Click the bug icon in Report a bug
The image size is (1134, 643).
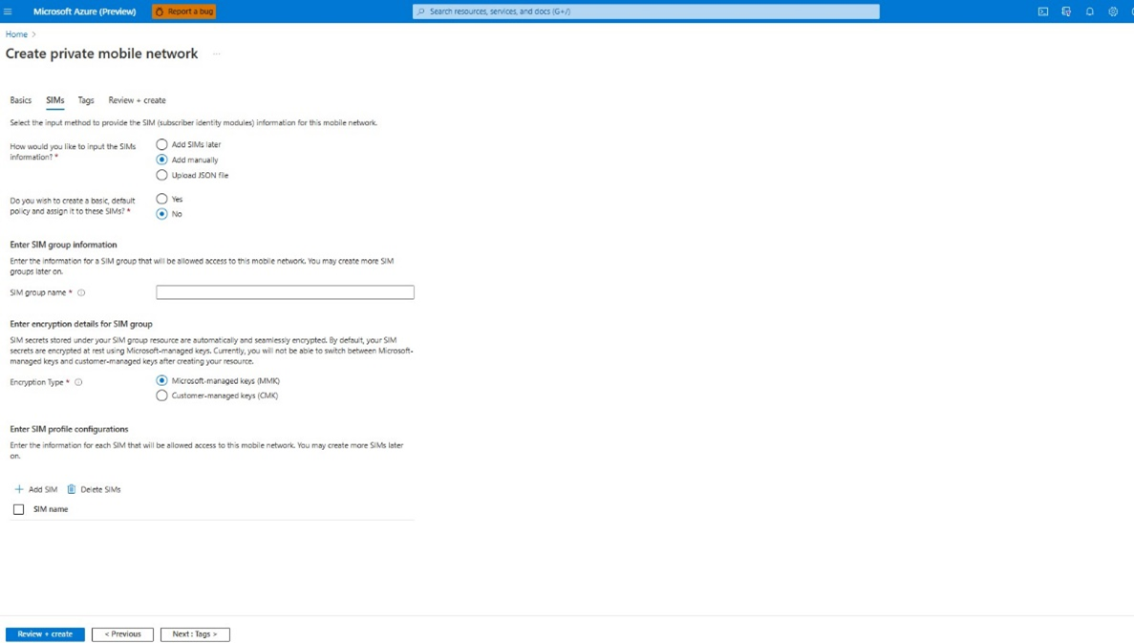click(x=160, y=11)
